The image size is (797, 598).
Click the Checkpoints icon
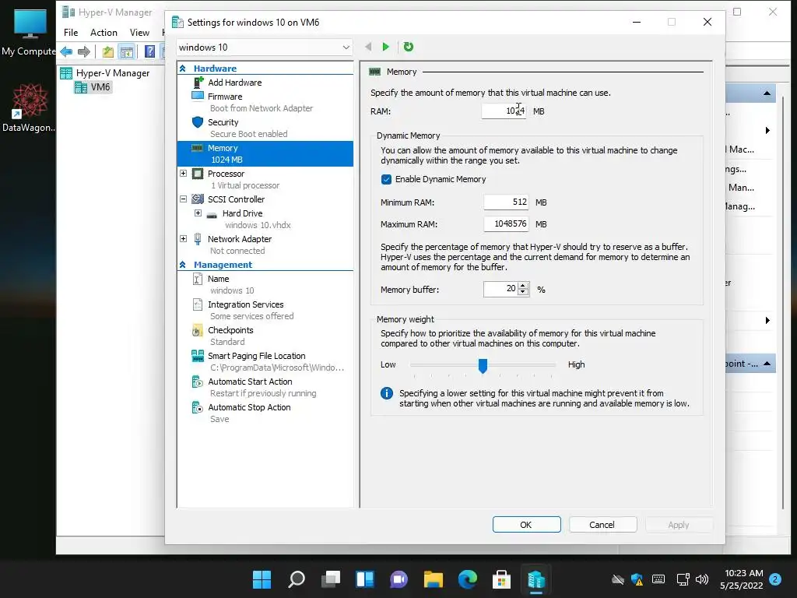[x=198, y=330]
